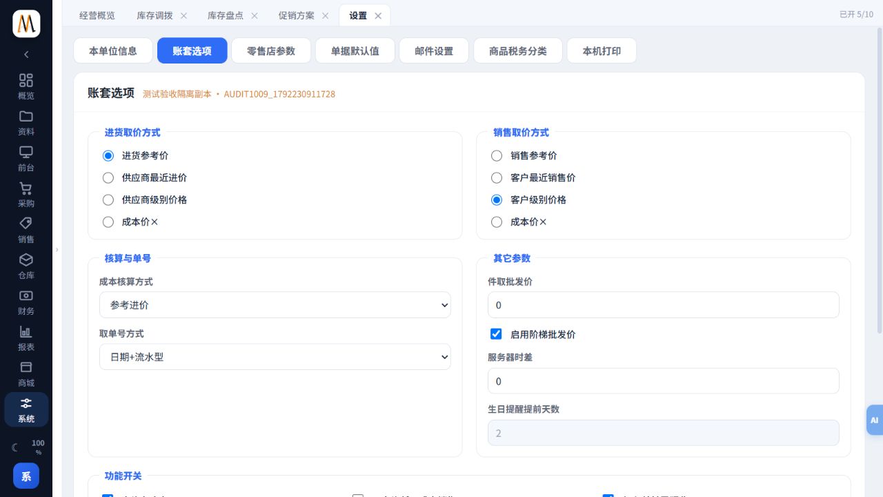Viewport: 883px width, 497px height.
Task: Close the 库存盘点 tab
Action: coord(254,15)
